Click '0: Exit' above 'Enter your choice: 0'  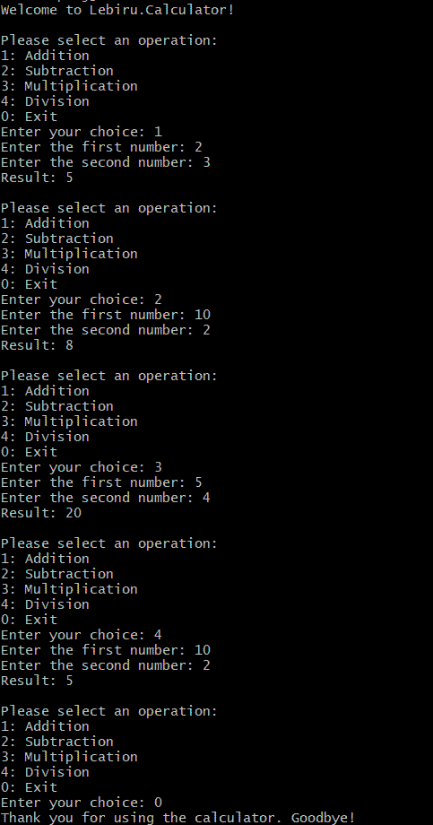[29, 787]
